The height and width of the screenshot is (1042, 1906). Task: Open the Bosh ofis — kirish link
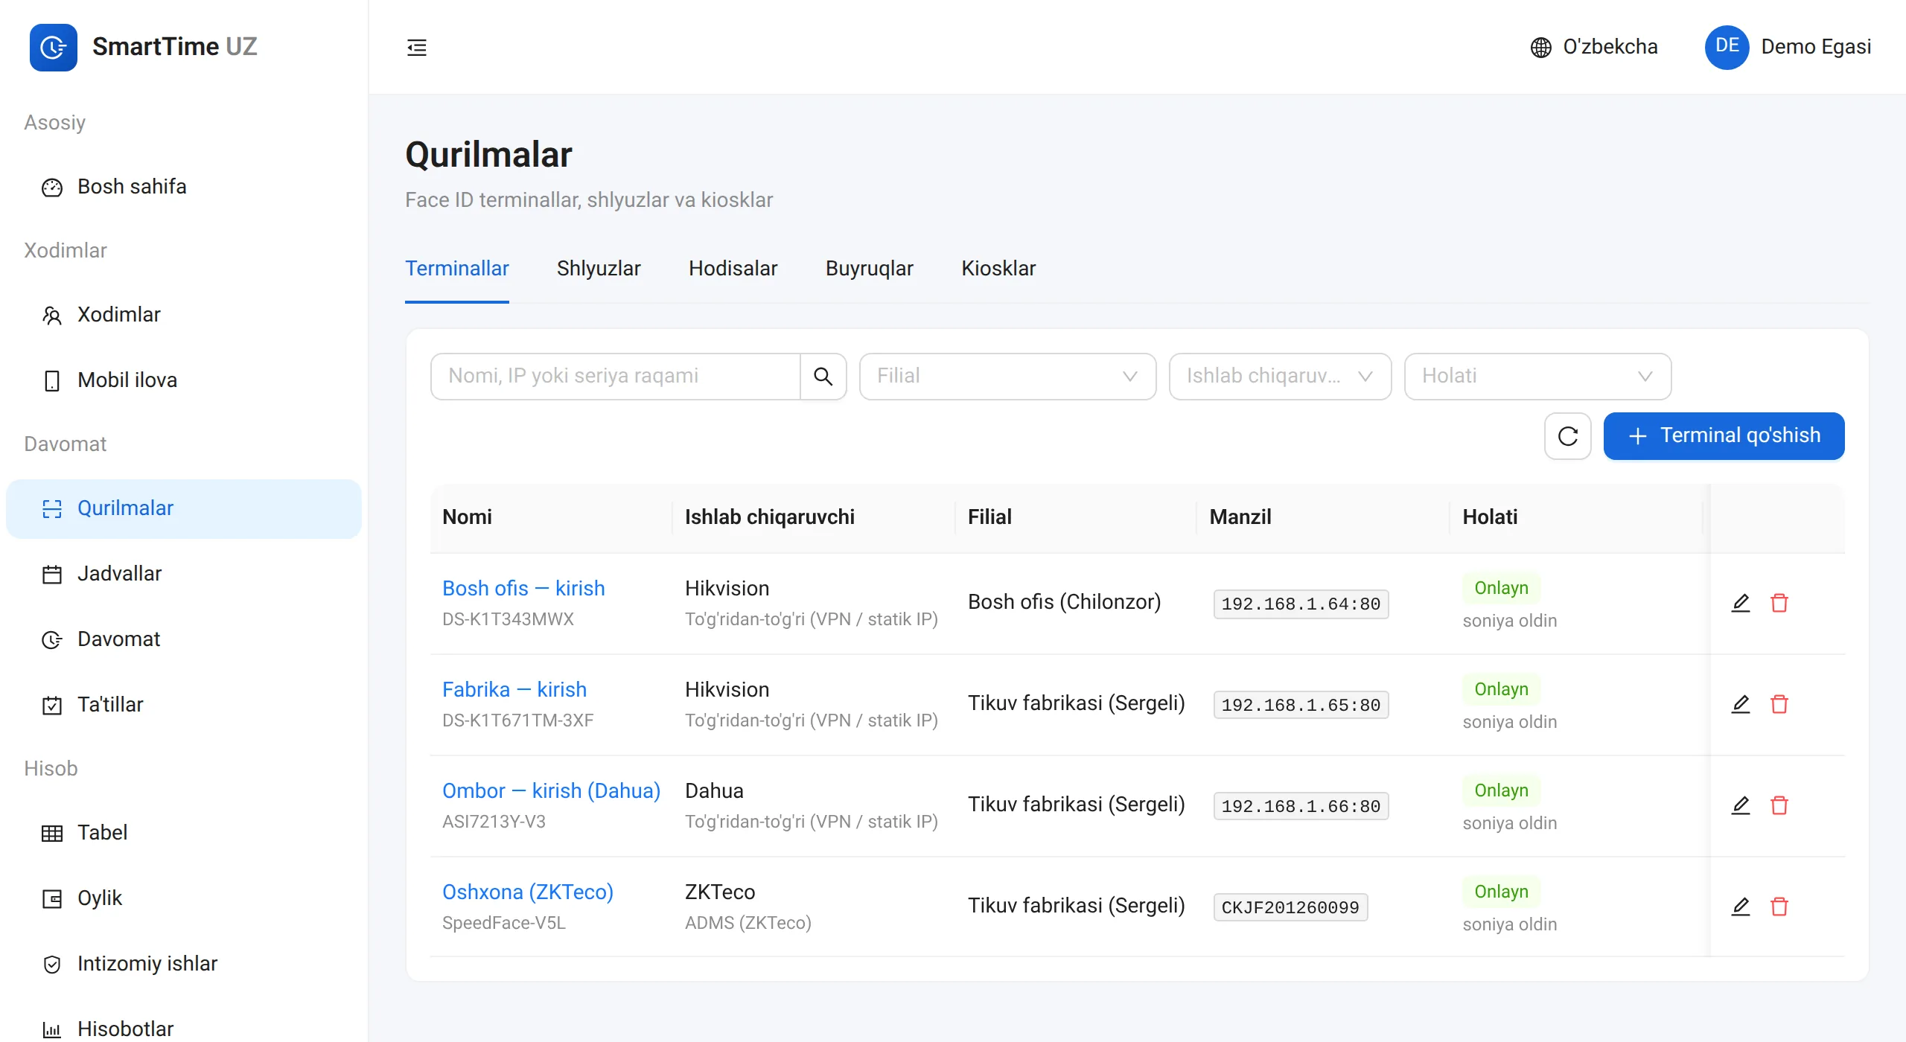coord(523,589)
